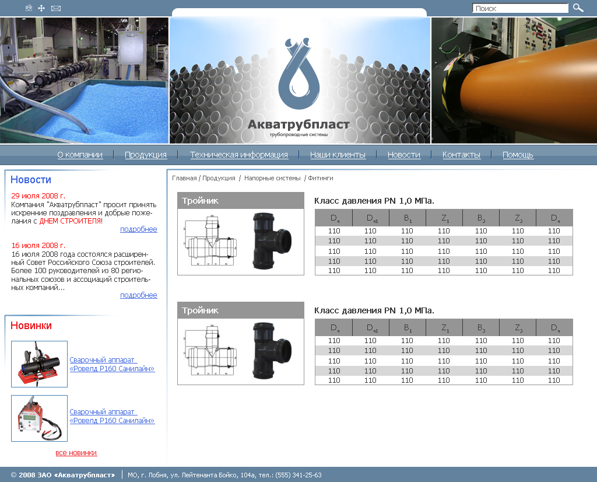Open the О компании menu item

[x=80, y=155]
